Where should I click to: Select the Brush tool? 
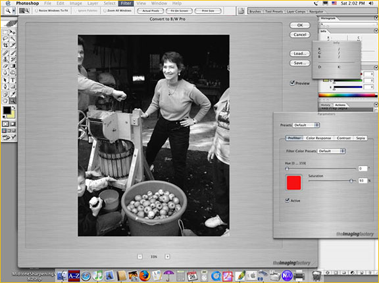(13, 53)
